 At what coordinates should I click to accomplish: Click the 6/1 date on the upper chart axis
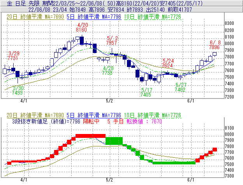[x=190, y=101]
